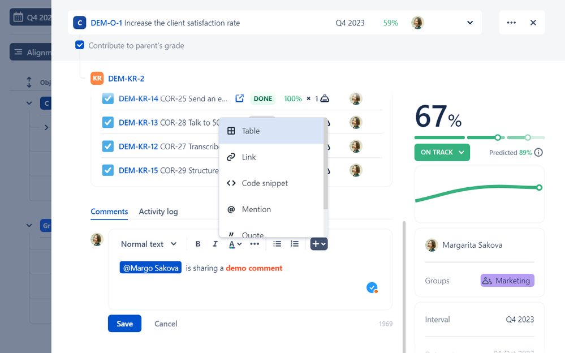Click the Marketing group tag
The image size is (565, 353).
pos(507,281)
